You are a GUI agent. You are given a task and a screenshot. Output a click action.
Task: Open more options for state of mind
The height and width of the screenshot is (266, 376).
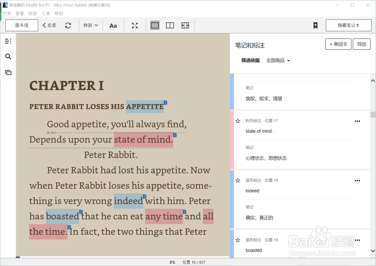[357, 121]
